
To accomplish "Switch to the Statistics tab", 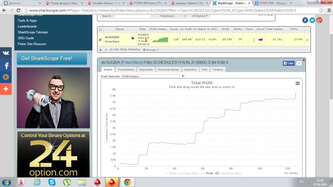I will pos(190,69).
